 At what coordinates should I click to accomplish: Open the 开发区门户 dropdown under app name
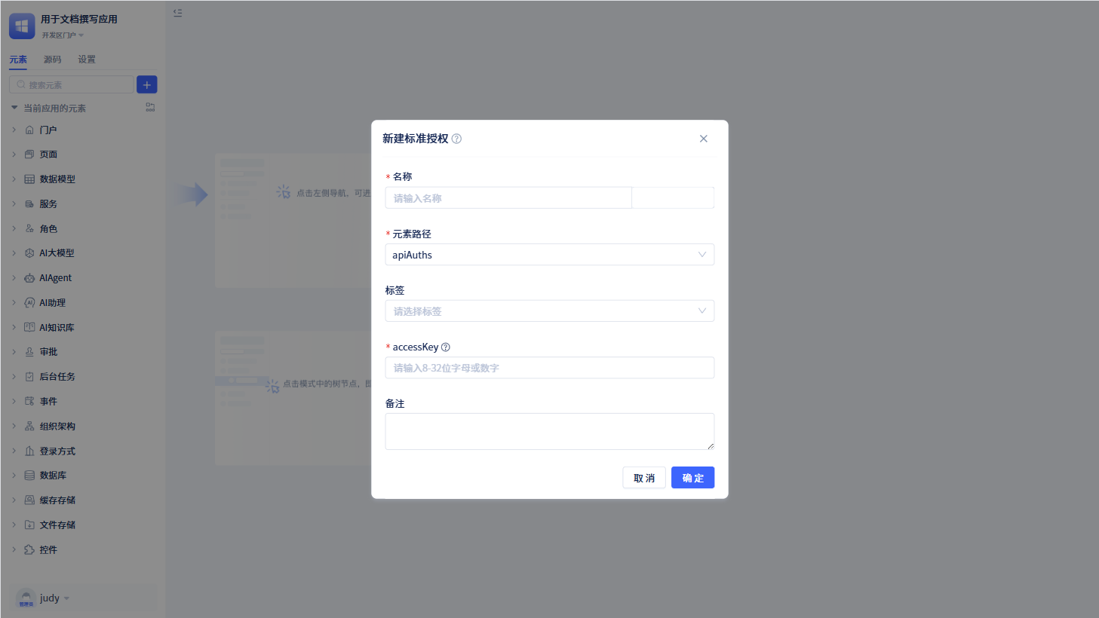pos(63,35)
